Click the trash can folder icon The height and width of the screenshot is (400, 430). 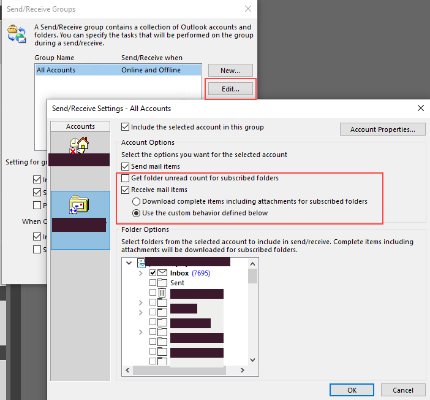(x=162, y=293)
